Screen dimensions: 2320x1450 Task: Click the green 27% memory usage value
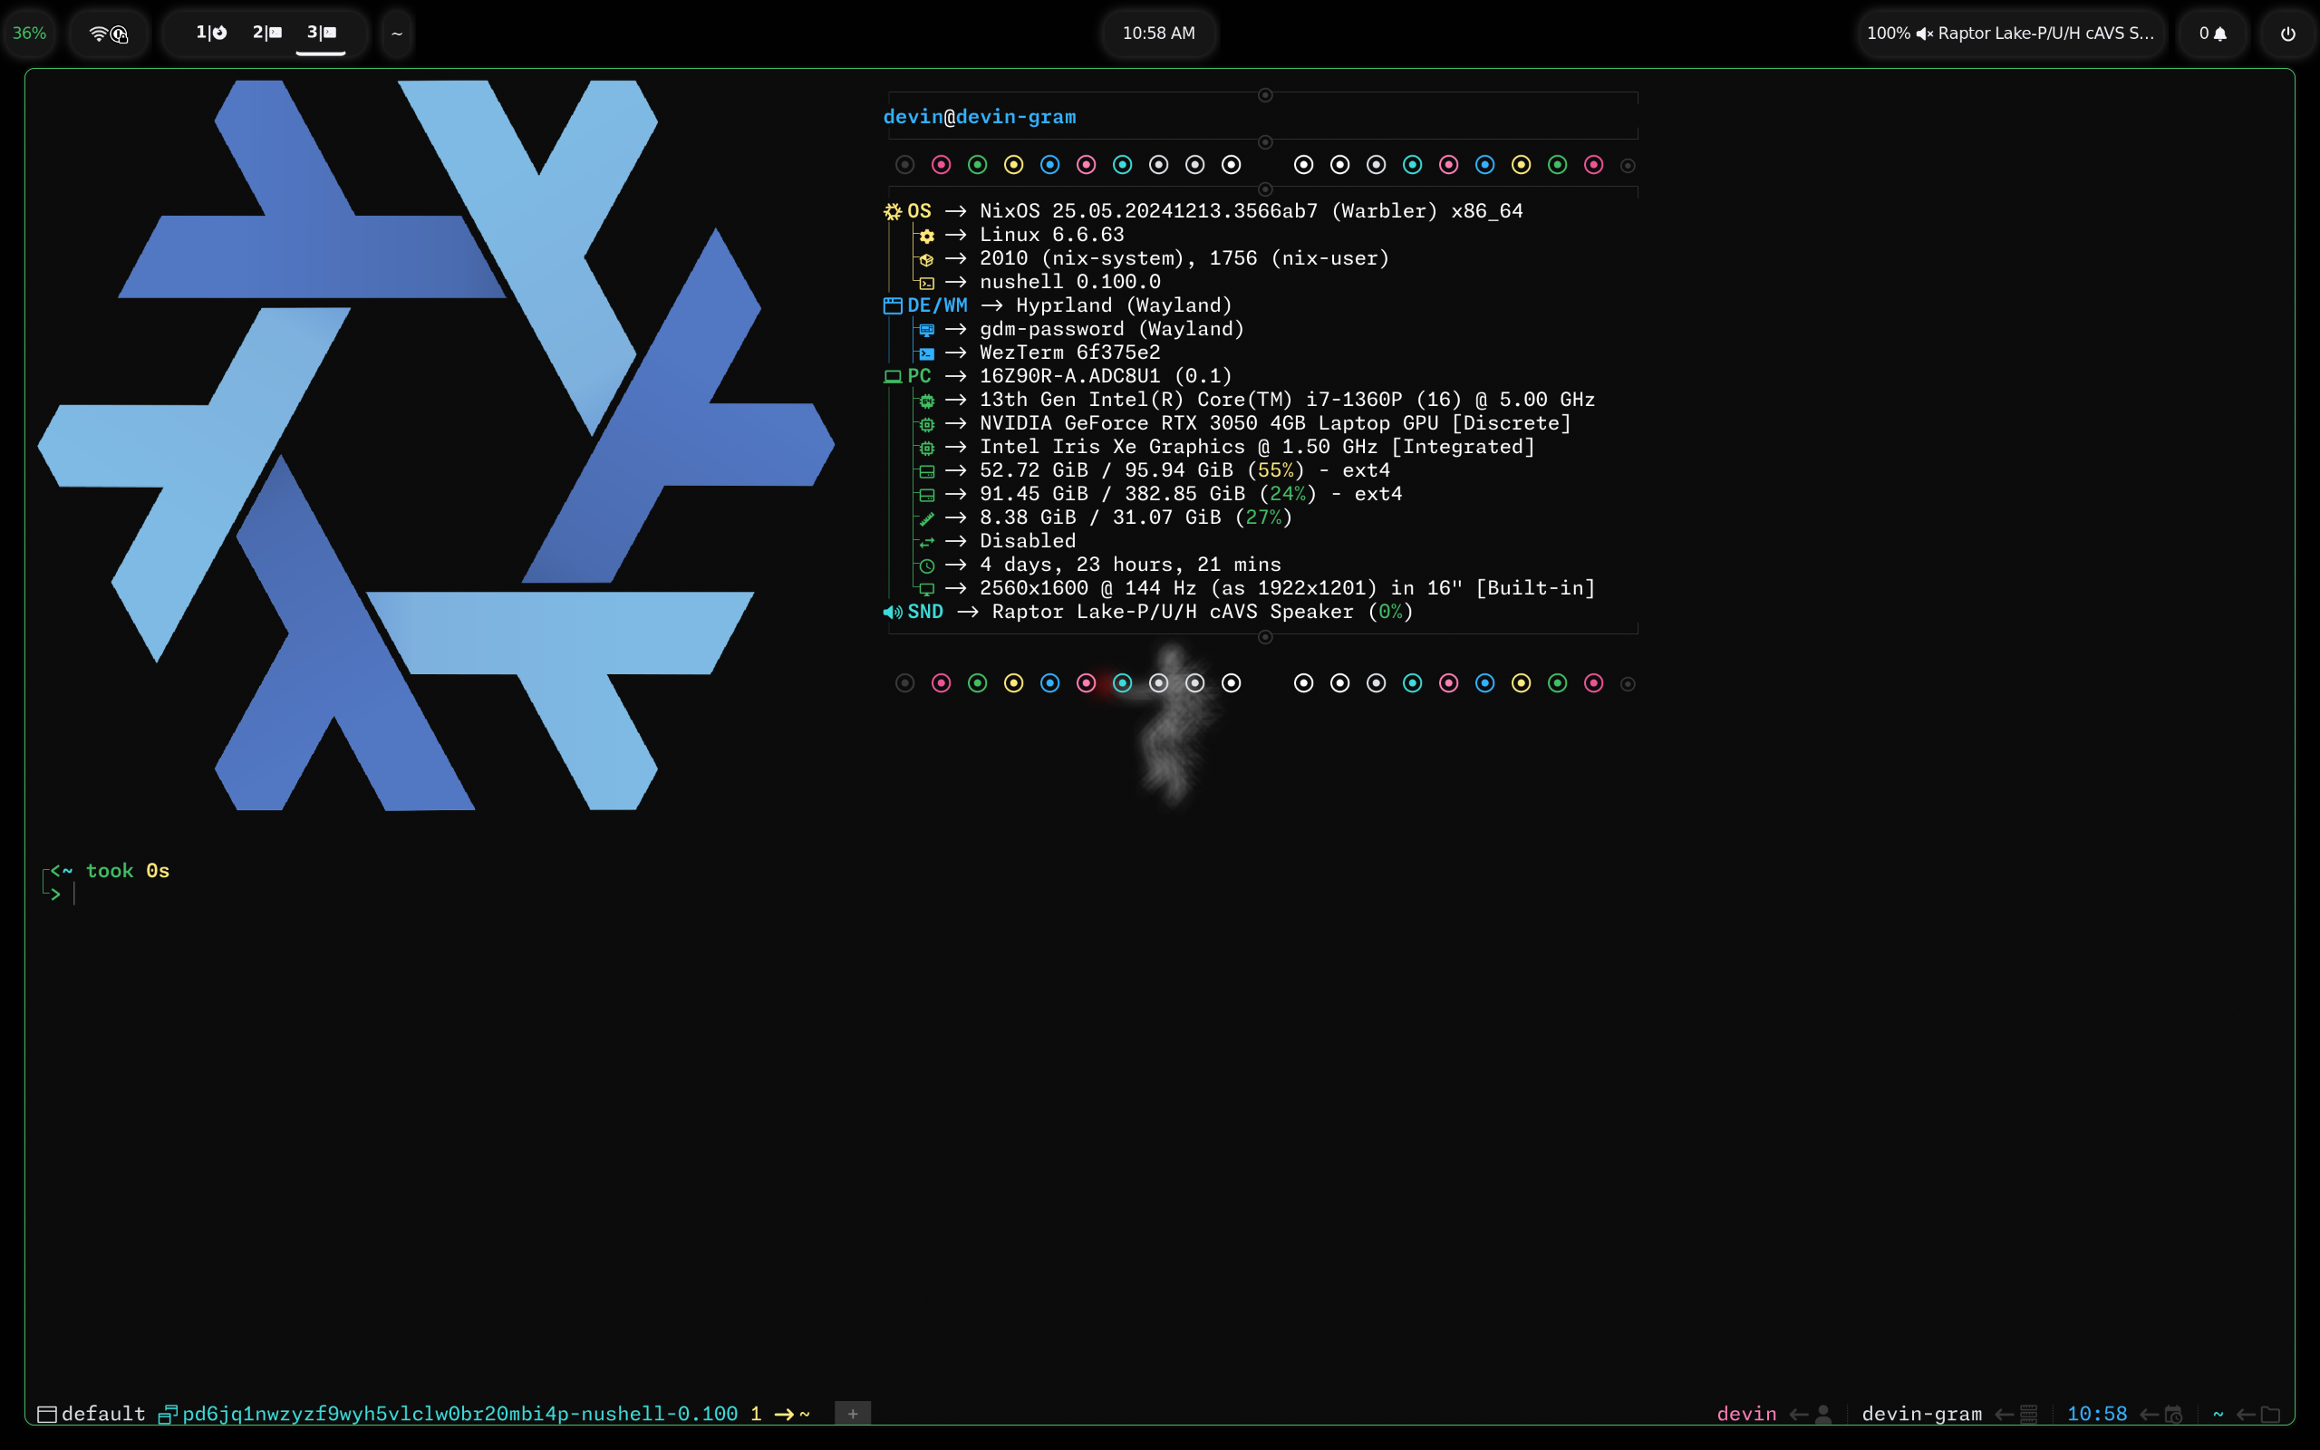pyautogui.click(x=1263, y=517)
